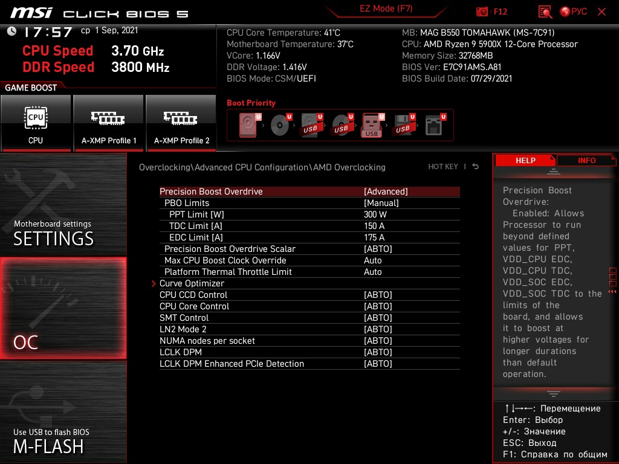Open the M-FLASH BIOS flashing section

point(63,412)
